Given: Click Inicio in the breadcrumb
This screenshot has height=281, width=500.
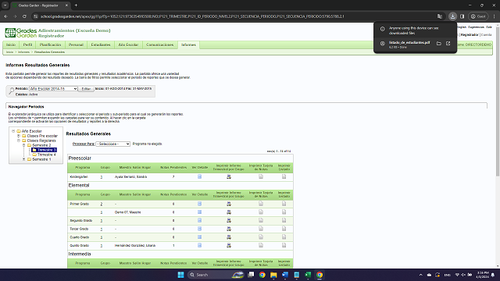Looking at the screenshot, I should click(x=10, y=52).
